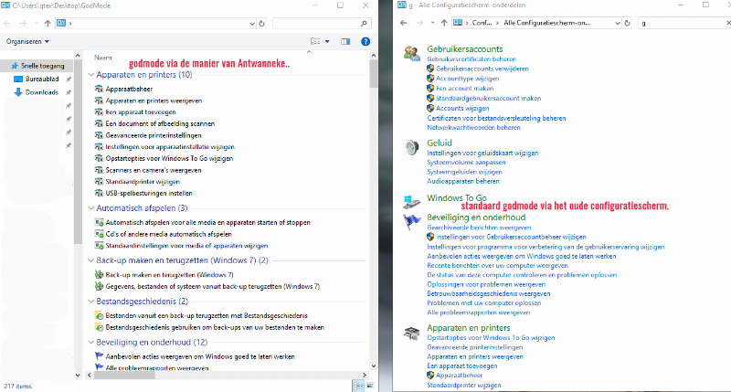731x392 pixels.
Task: Open the view options icon in GodMode toolbar
Action: coord(315,41)
